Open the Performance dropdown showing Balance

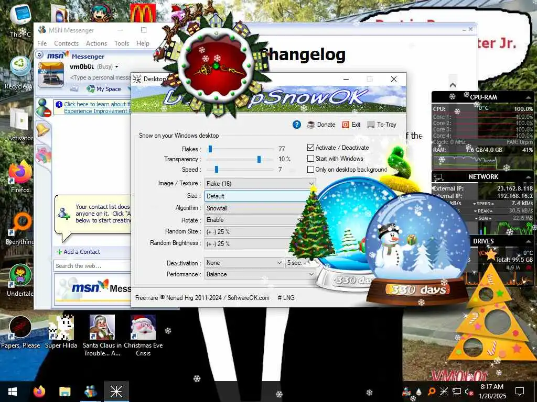(x=260, y=274)
